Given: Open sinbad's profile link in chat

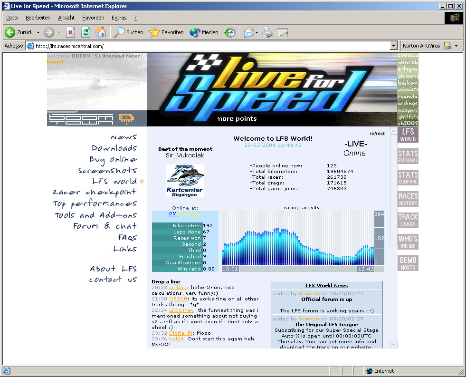Looking at the screenshot, I should [x=178, y=287].
